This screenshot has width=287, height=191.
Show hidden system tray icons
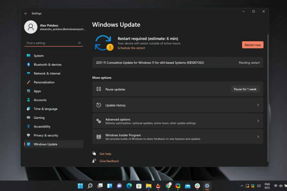coord(242,186)
